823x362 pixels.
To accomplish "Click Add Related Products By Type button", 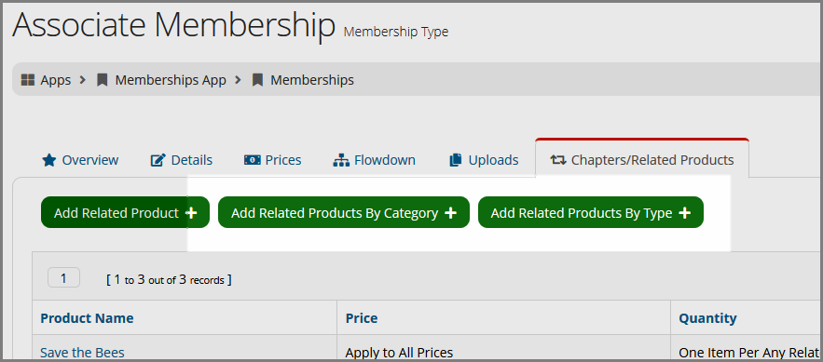I will point(591,212).
